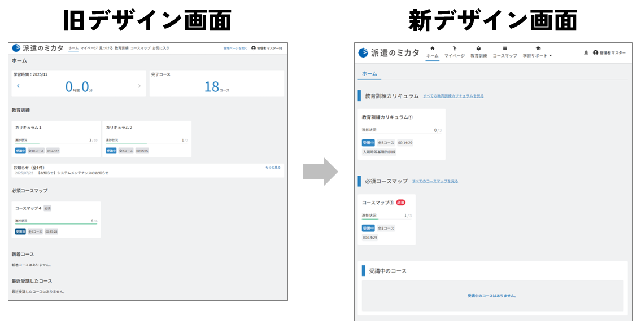Click the 教育訓練 book icon in new design
The image size is (641, 329).
pyautogui.click(x=478, y=48)
